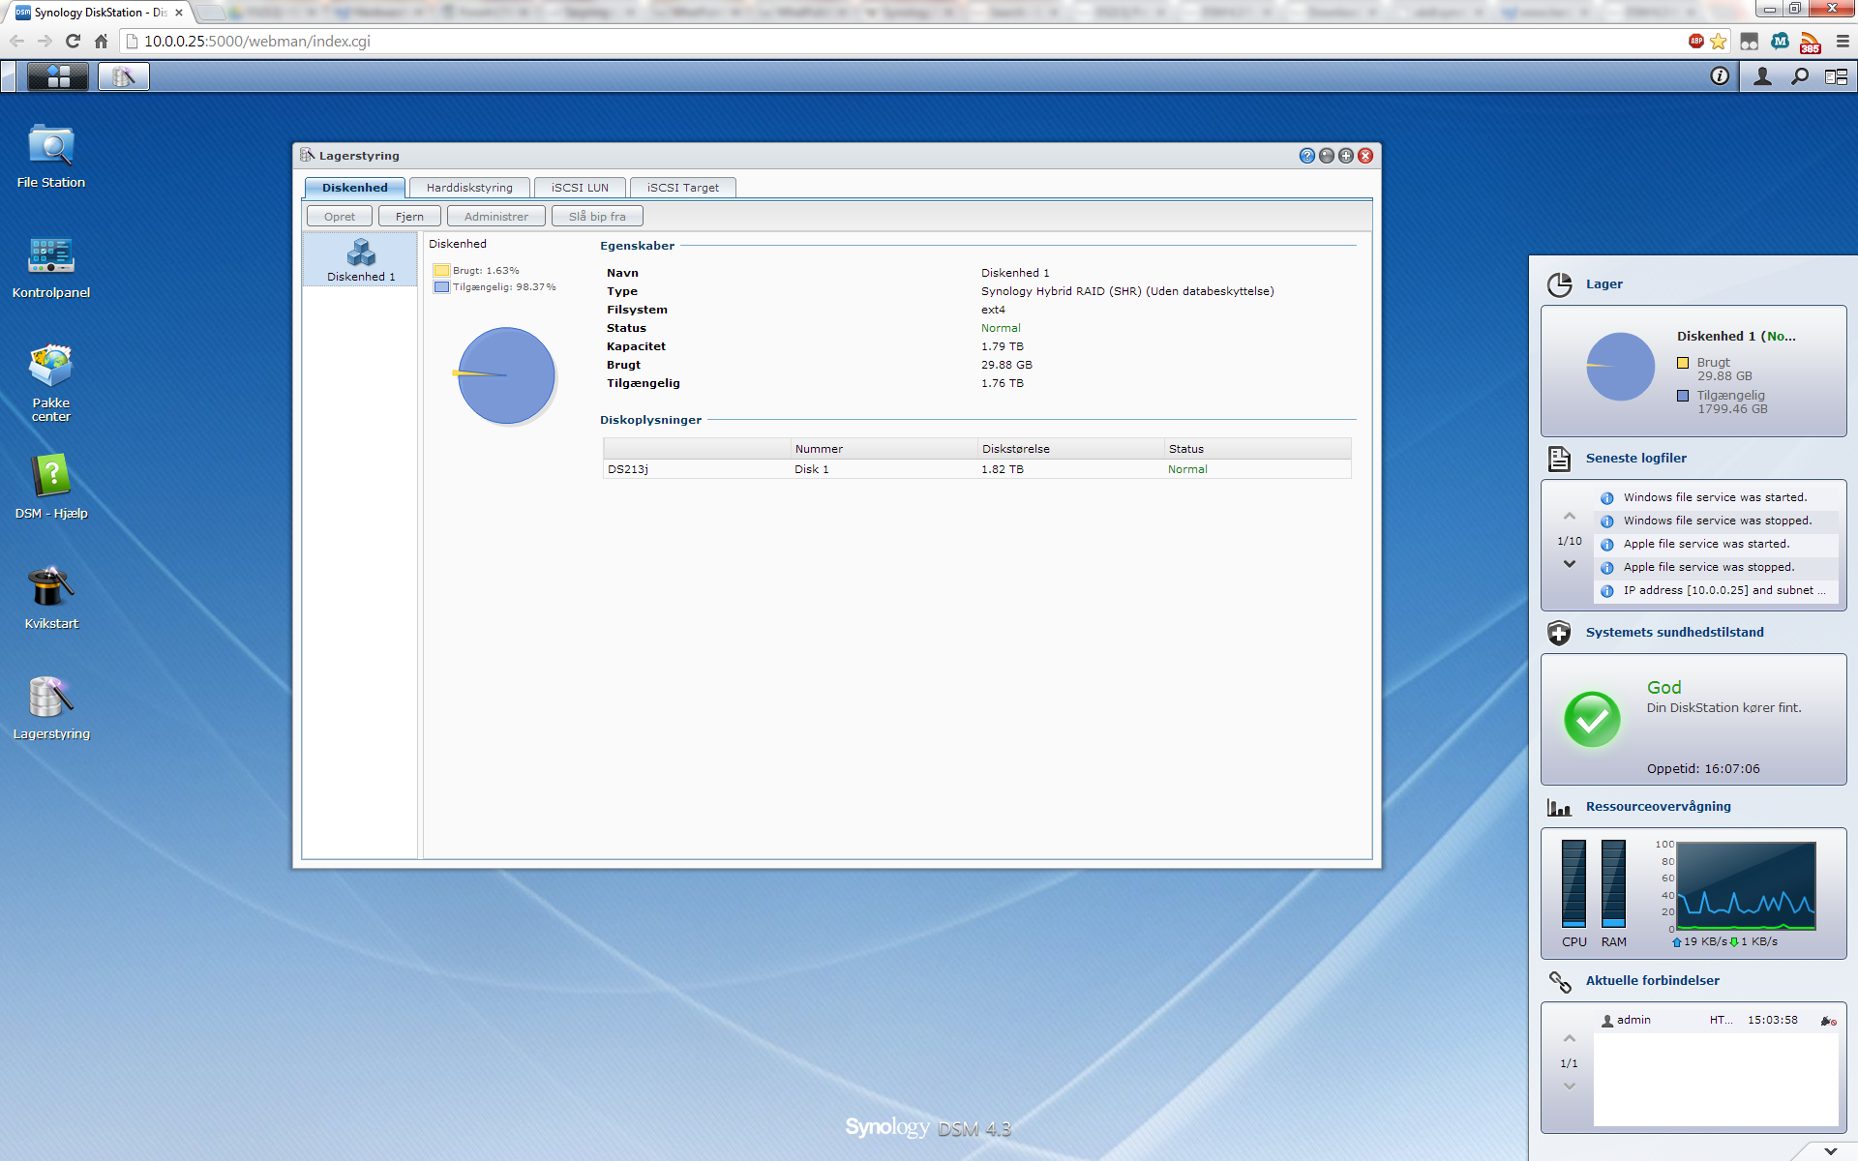Open the Chrome menu hamburger icon
1858x1161 pixels.
click(x=1843, y=42)
